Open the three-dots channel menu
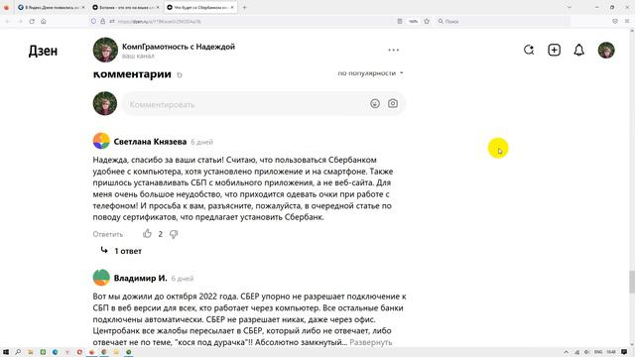The height and width of the screenshot is (357, 635). [x=393, y=50]
